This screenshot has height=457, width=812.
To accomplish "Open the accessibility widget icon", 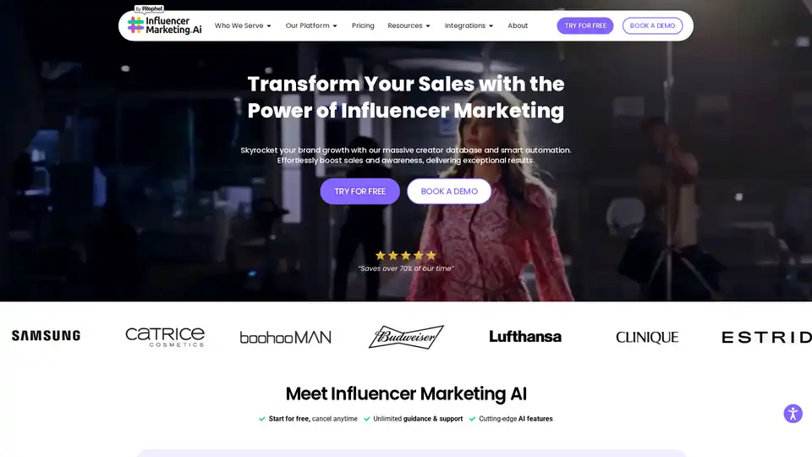I will click(x=793, y=414).
